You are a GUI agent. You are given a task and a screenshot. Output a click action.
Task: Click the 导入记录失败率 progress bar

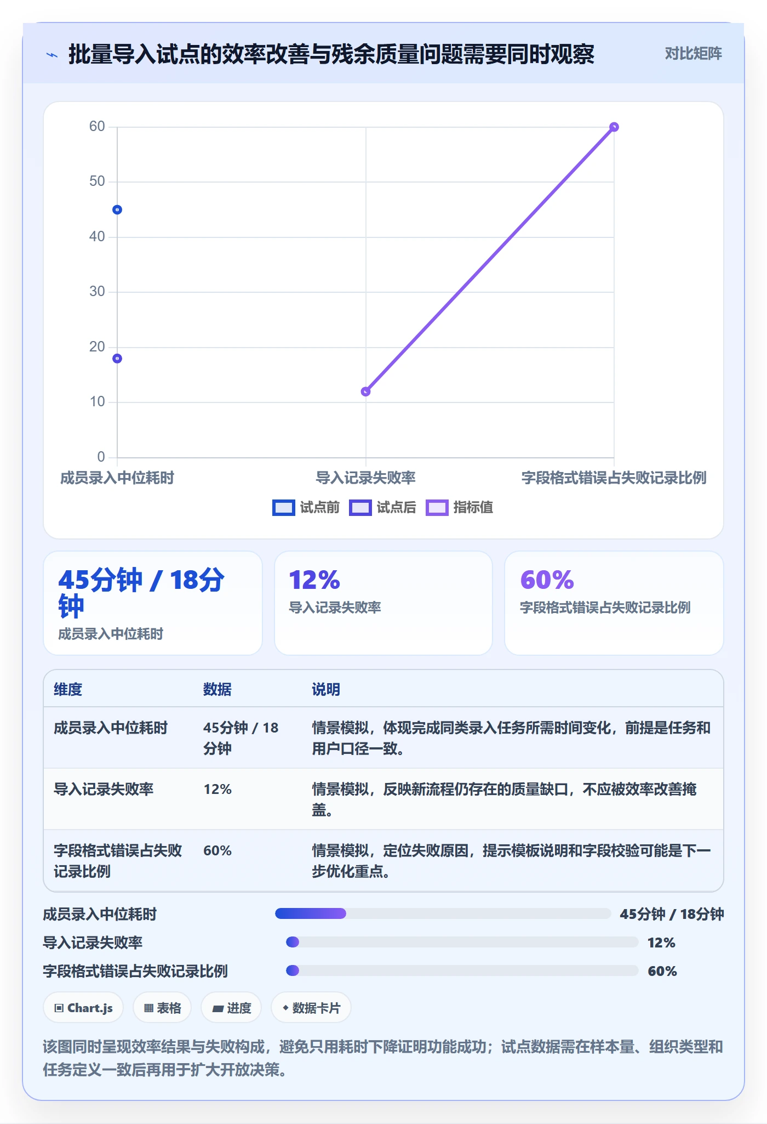[x=462, y=942]
